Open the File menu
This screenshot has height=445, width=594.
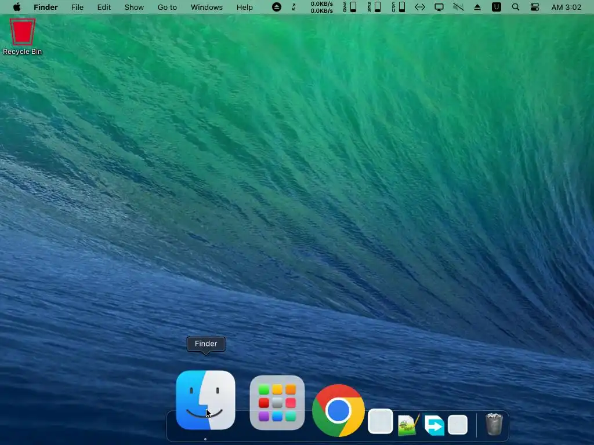click(x=77, y=7)
